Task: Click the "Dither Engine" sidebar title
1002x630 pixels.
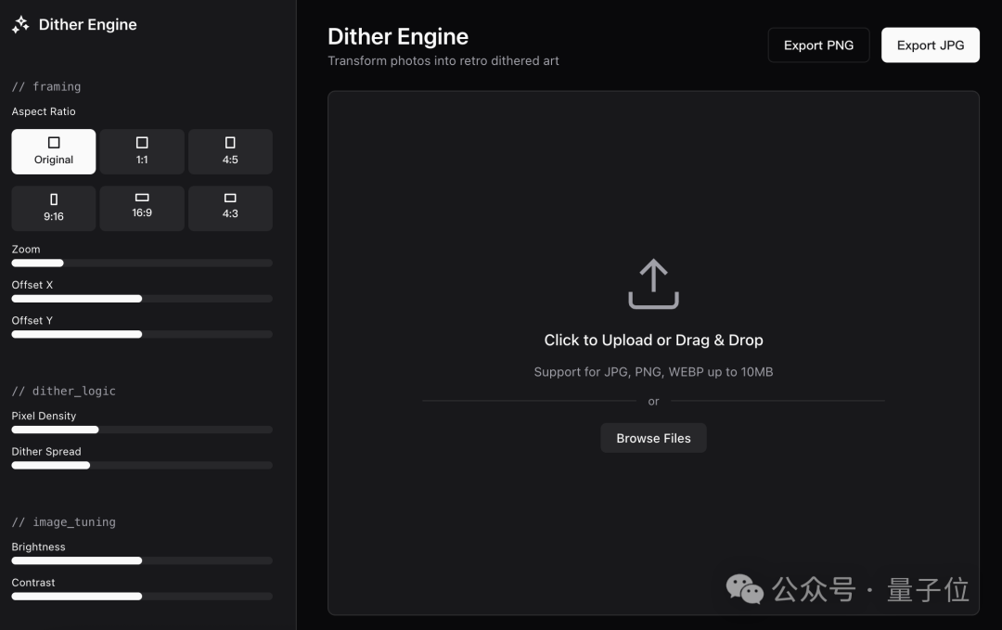Action: [87, 24]
